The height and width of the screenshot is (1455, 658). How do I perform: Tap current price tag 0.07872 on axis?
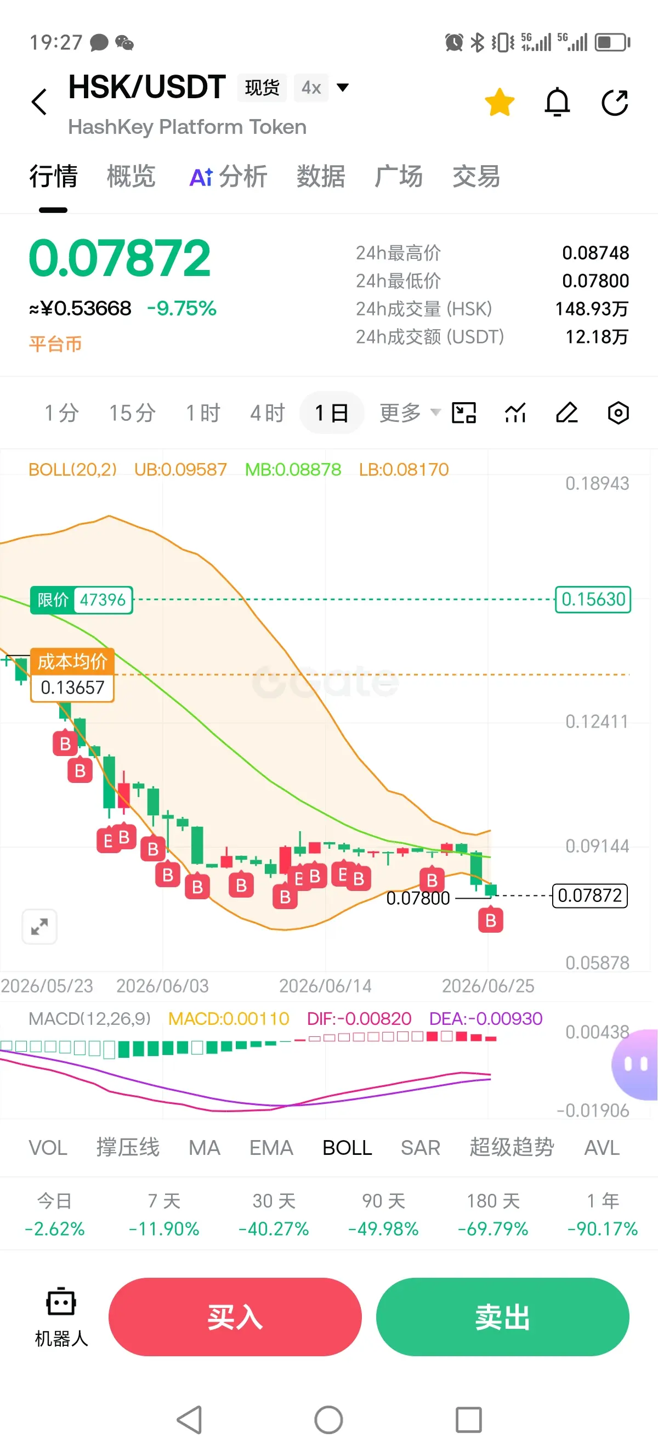point(589,895)
